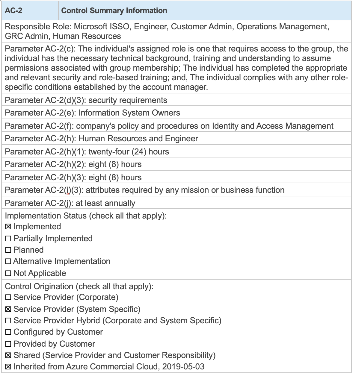Uncheck Service Provider (System Specific) box
This screenshot has width=353, height=373.
pyautogui.click(x=8, y=309)
